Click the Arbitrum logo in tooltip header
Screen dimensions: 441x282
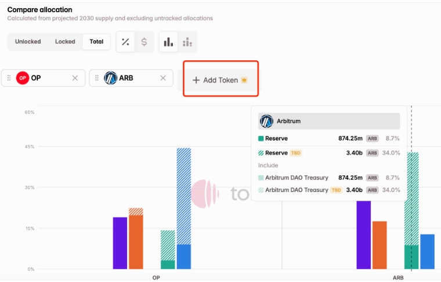[x=266, y=121]
